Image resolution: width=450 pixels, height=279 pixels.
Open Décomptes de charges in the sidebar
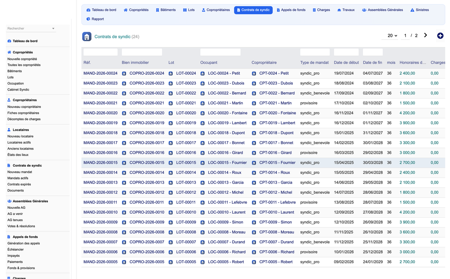click(24, 119)
